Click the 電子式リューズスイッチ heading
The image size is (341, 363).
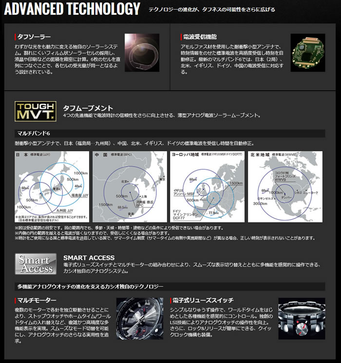[203, 300]
